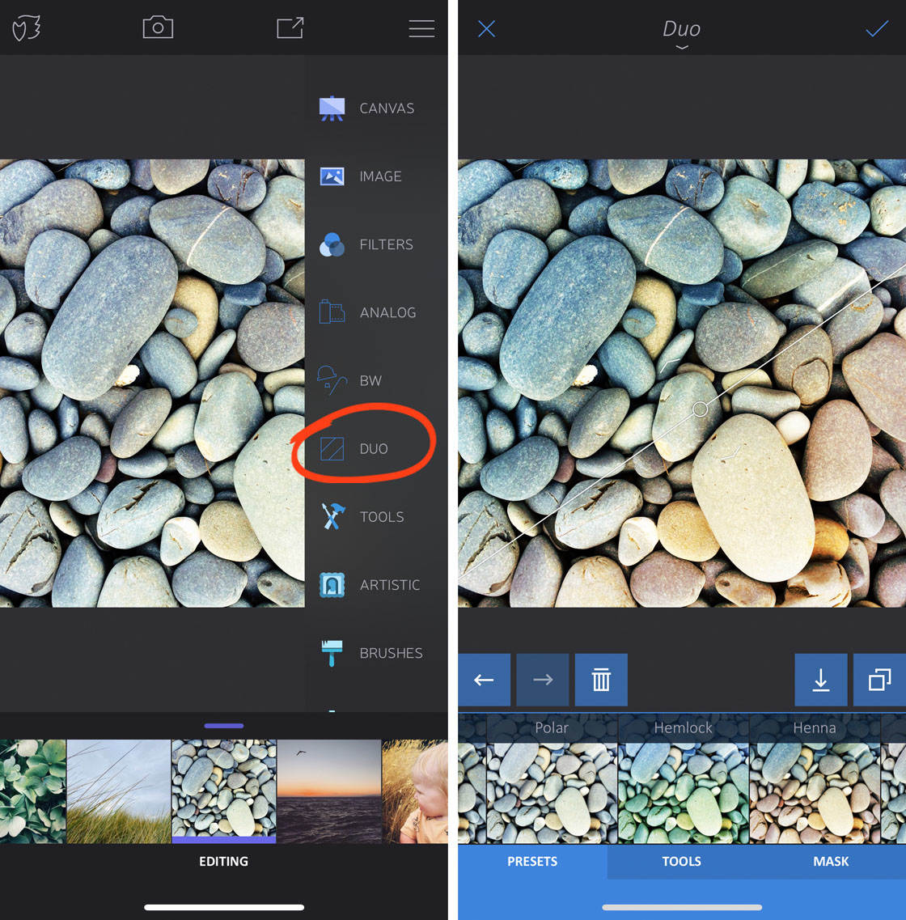Select the green leaves photo thumbnail
The height and width of the screenshot is (920, 906).
pyautogui.click(x=33, y=791)
